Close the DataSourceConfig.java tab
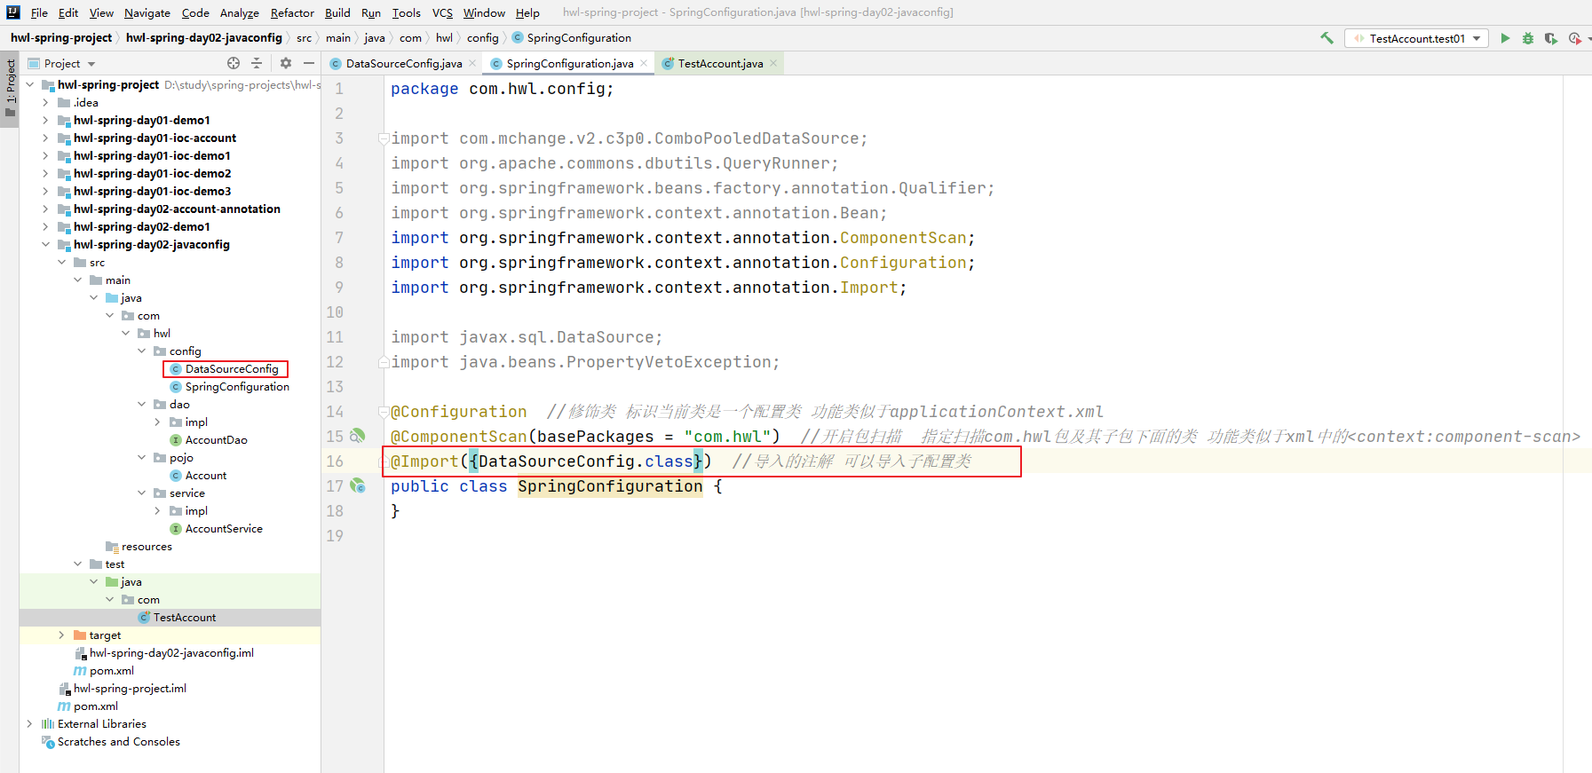 click(472, 63)
